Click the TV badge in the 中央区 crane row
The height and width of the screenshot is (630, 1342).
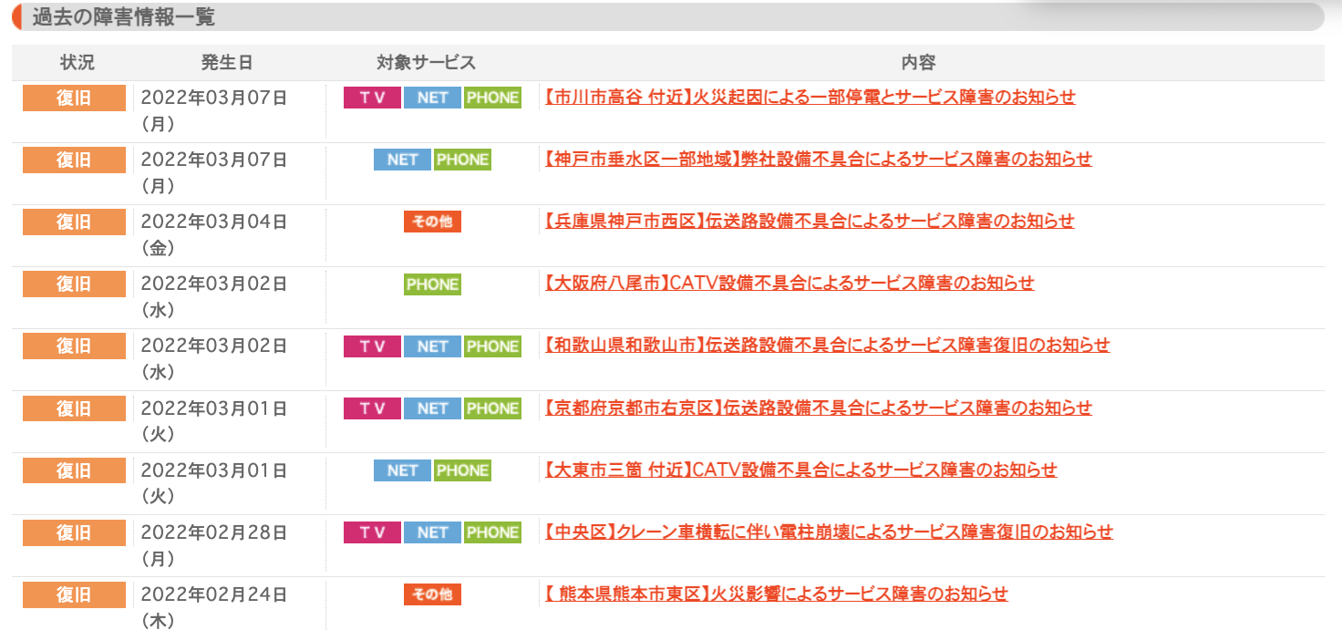point(372,532)
